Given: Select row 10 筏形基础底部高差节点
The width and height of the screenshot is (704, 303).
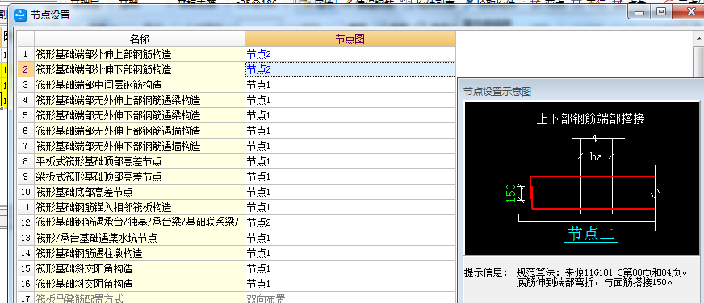Looking at the screenshot, I should [140, 192].
